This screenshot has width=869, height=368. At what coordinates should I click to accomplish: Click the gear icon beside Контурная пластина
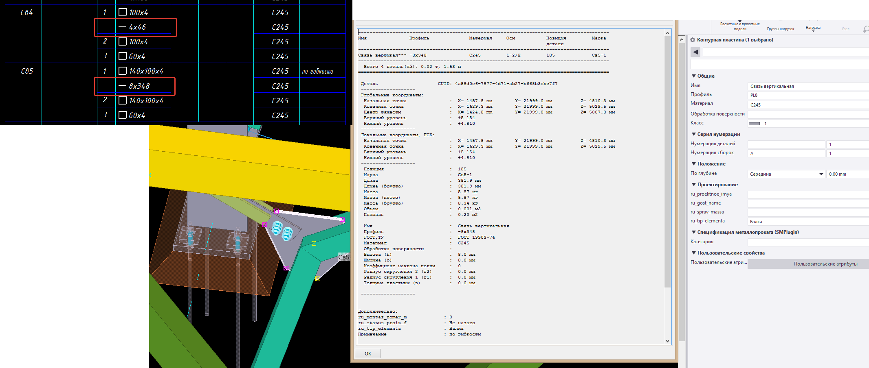coord(693,40)
